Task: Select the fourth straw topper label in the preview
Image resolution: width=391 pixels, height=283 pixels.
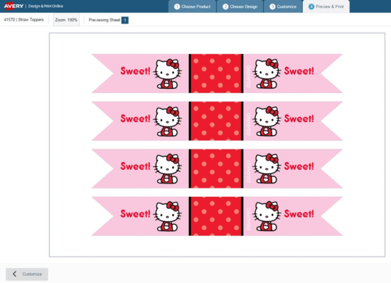Action: point(217,216)
